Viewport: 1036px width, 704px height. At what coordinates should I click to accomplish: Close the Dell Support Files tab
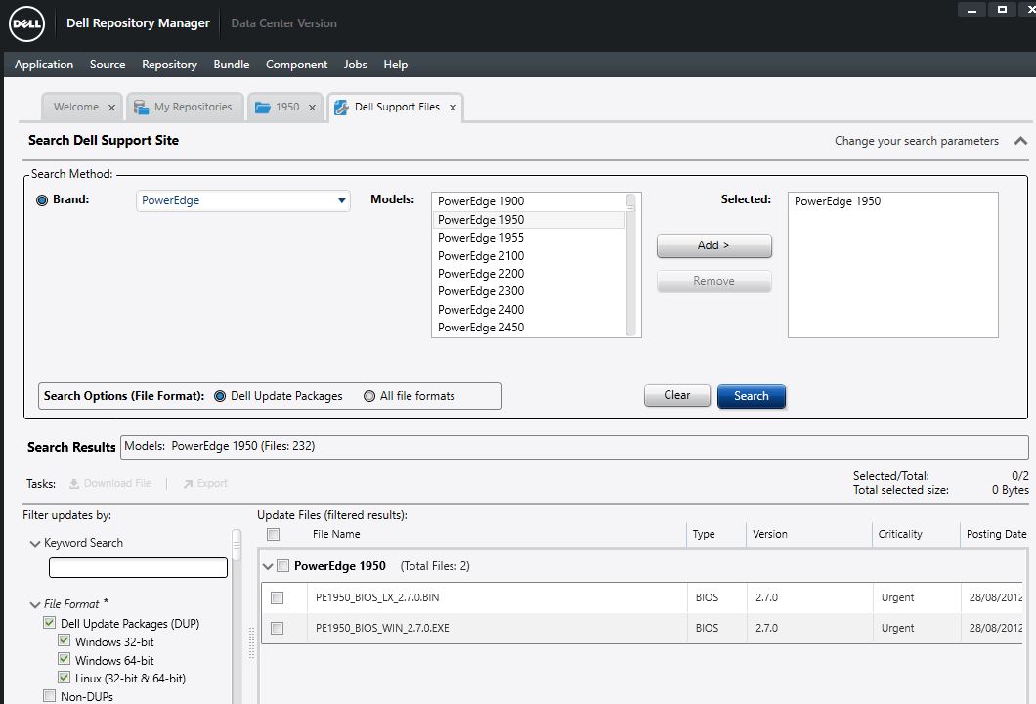tap(453, 108)
